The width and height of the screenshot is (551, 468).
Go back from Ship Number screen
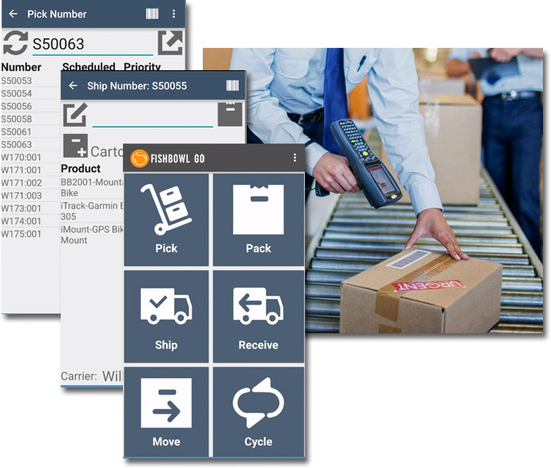tap(73, 85)
